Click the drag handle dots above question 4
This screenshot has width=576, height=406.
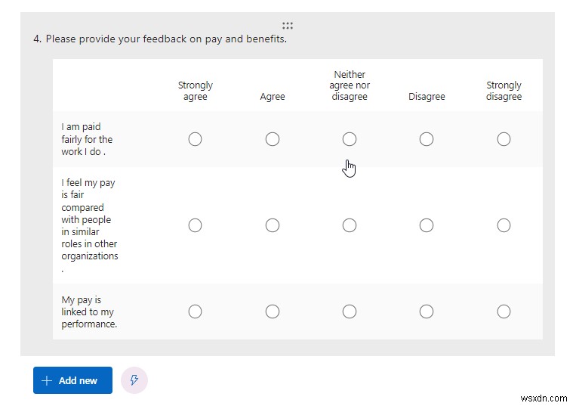(288, 25)
